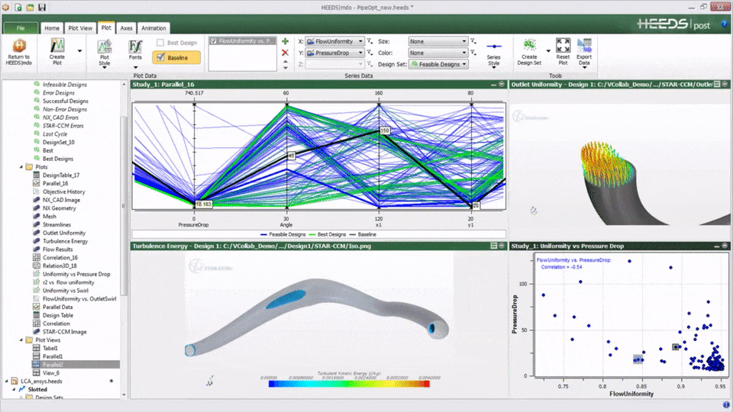Click the left tree panel vertical scrollbar
Viewport: 733px width, 412px height.
[x=124, y=205]
